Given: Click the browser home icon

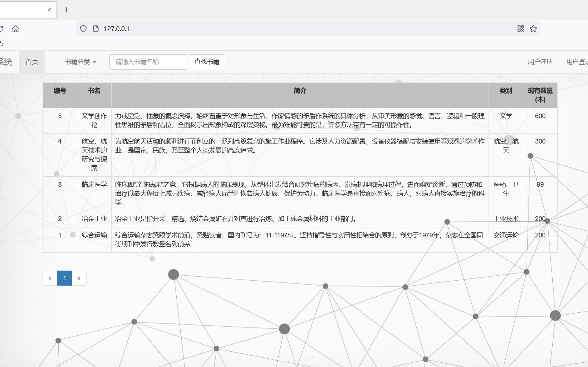Looking at the screenshot, I should coord(15,29).
